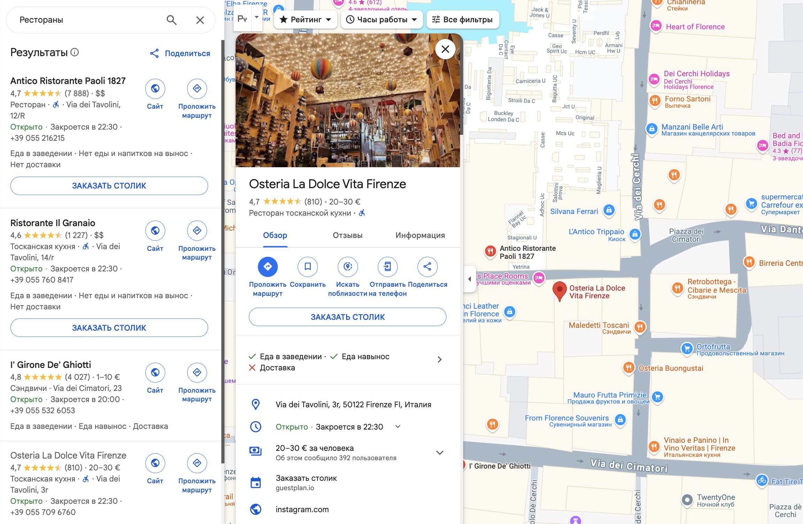Open Все фильтры panel
Viewport: 803px width, 524px height.
click(x=462, y=20)
